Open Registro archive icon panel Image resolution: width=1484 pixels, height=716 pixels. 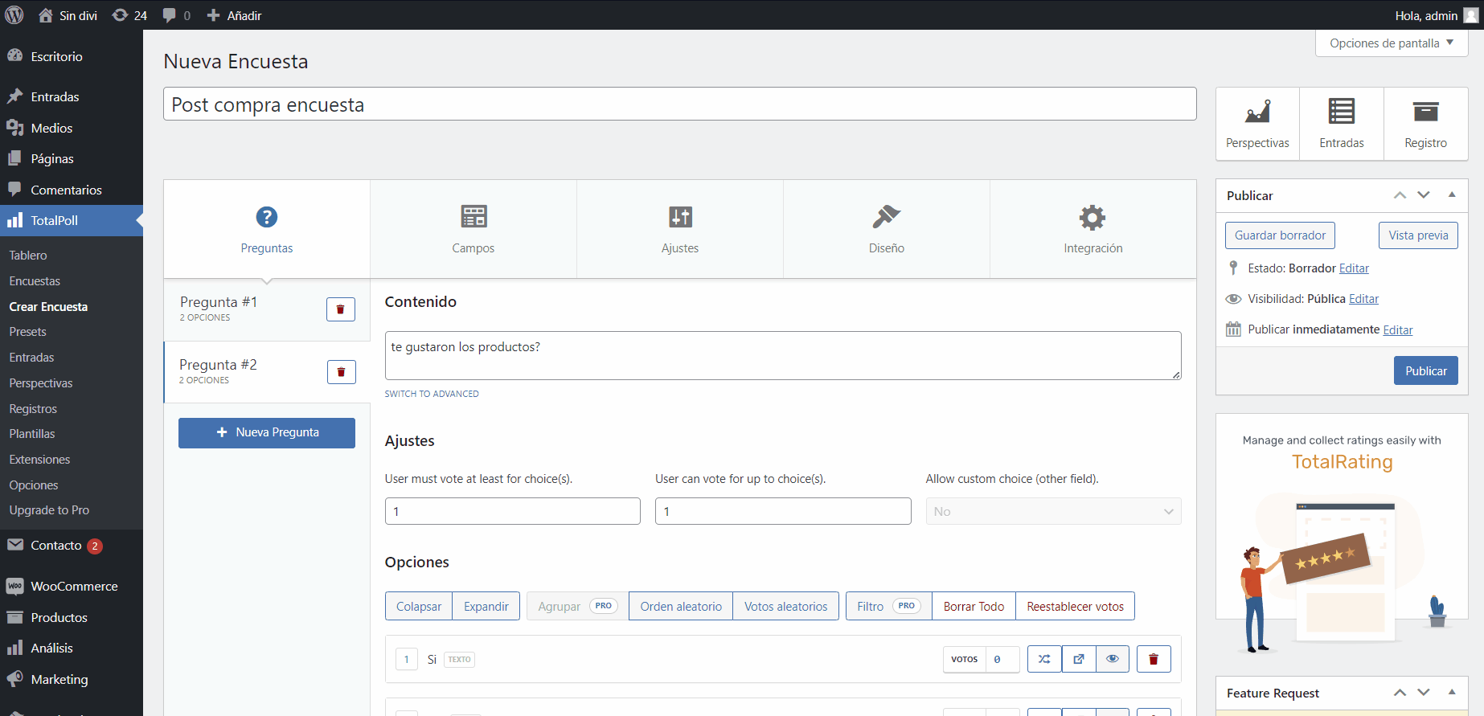tap(1425, 124)
